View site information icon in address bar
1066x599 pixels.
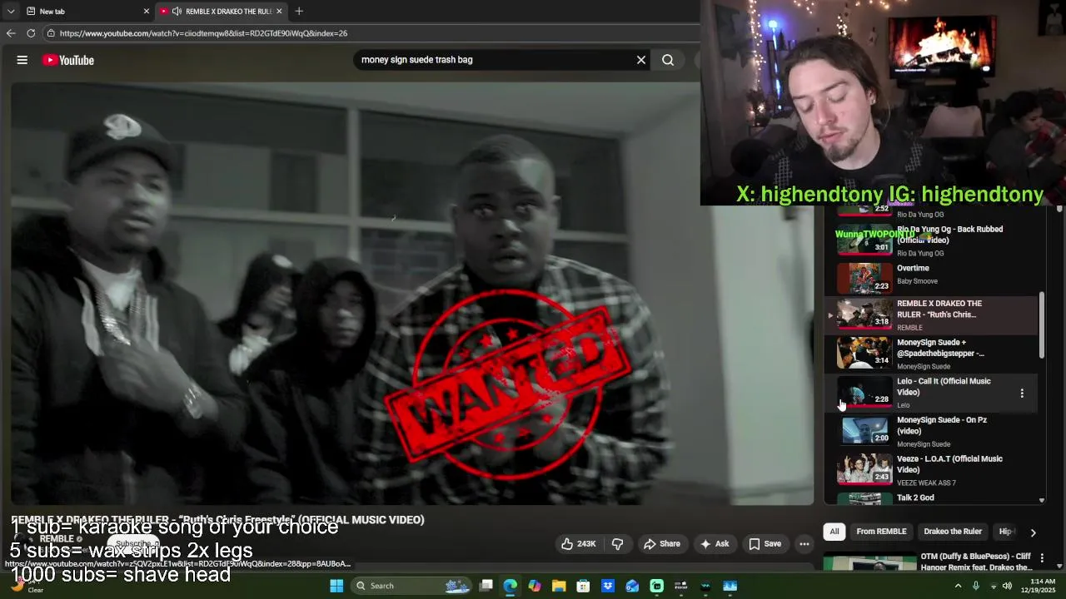[51, 33]
